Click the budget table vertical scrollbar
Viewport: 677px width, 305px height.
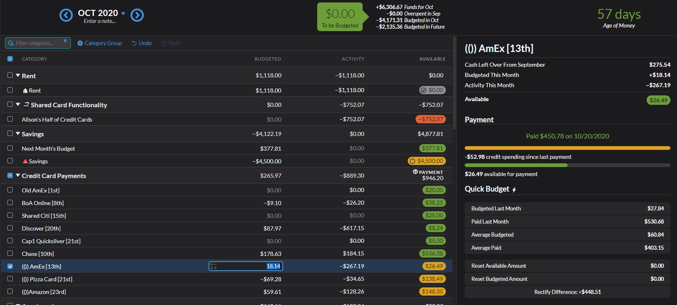coord(454,84)
